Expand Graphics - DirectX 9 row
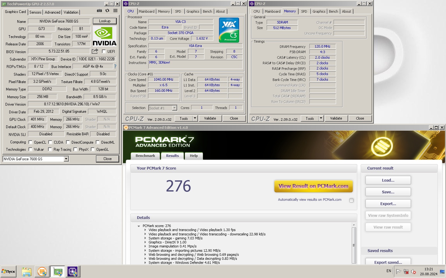The image size is (446, 278). [x=145, y=242]
